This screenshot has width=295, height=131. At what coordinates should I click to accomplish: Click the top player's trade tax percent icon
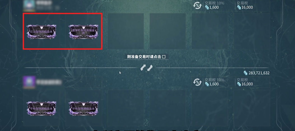197,5
